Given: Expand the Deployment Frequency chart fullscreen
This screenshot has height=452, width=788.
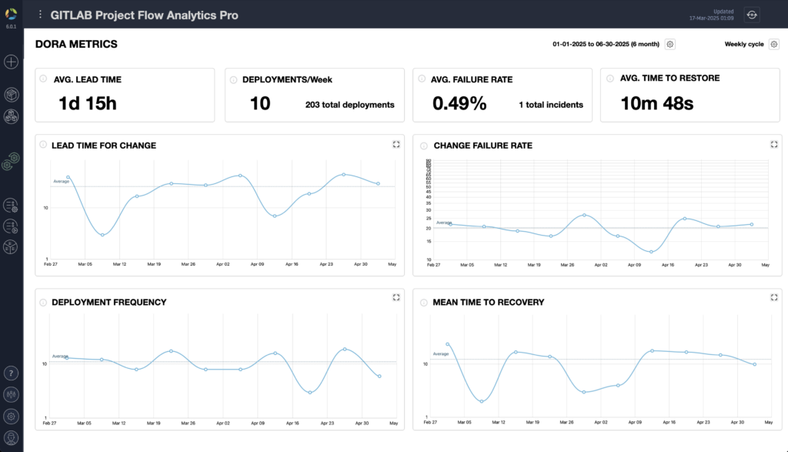Looking at the screenshot, I should pyautogui.click(x=396, y=297).
